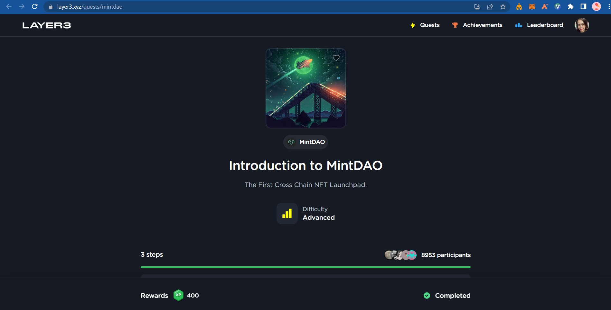
Task: Install the page as an app
Action: tap(477, 7)
